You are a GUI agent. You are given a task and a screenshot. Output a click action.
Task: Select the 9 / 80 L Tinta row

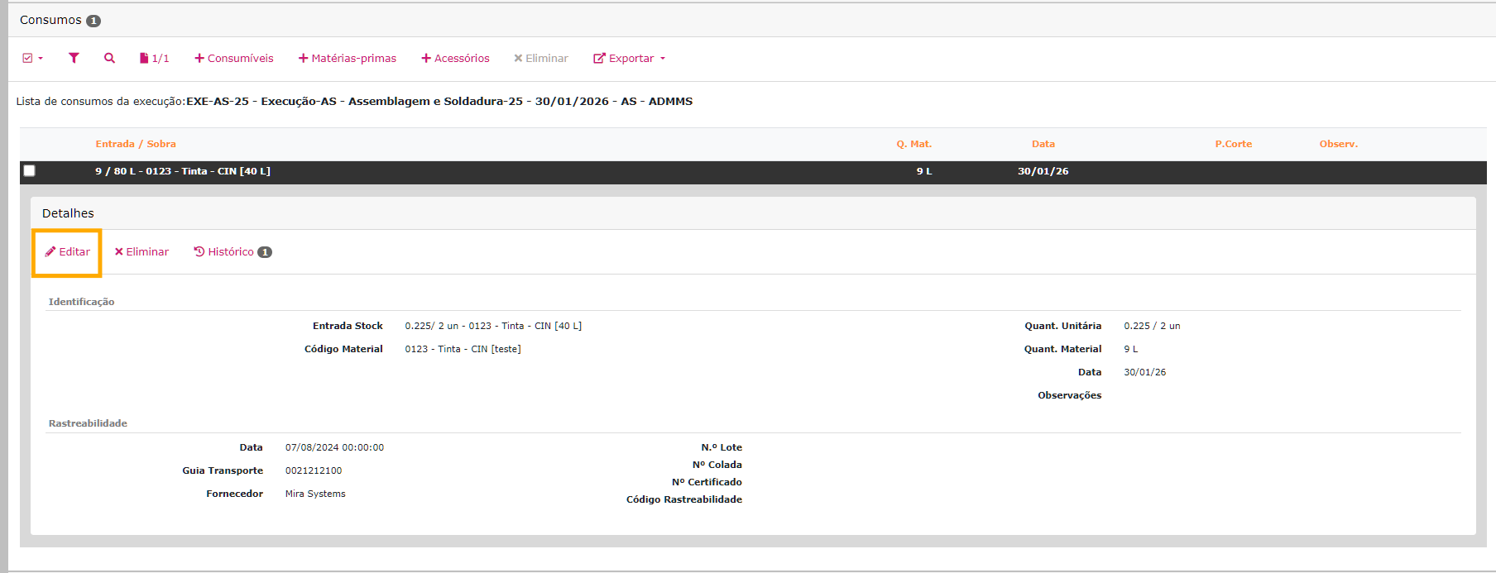183,171
